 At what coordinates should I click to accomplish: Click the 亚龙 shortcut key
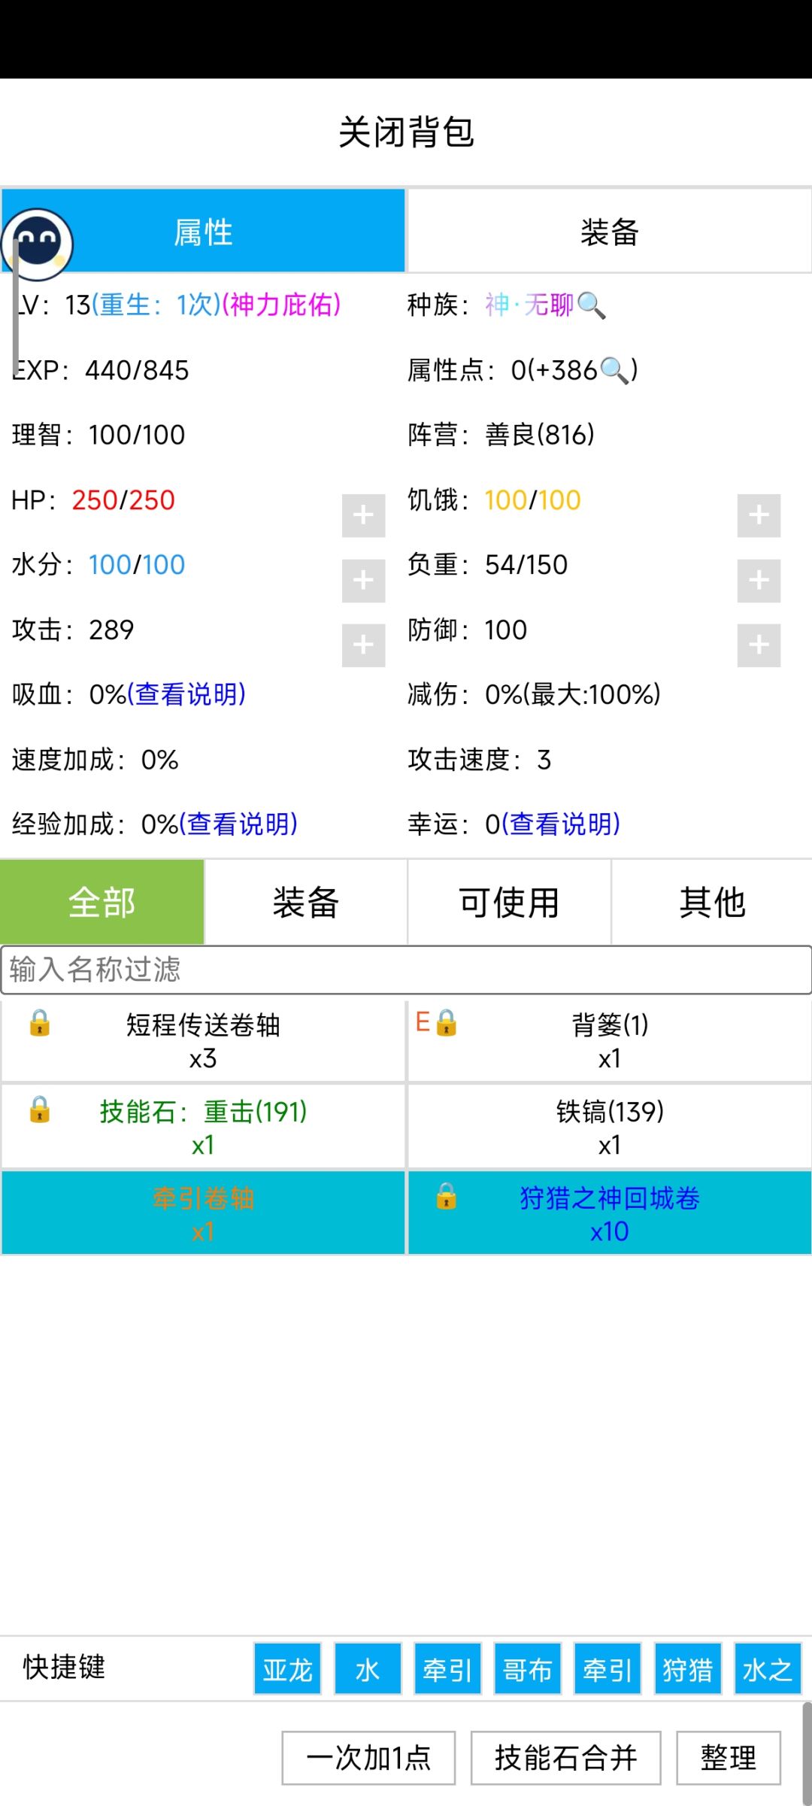(287, 1669)
